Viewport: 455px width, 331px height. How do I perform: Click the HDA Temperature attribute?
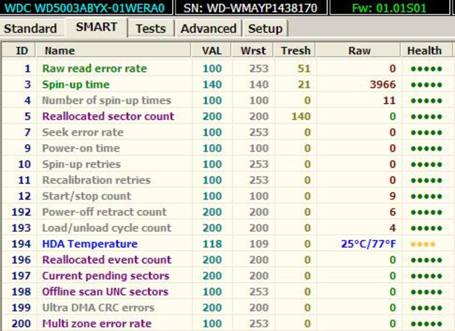coord(90,244)
